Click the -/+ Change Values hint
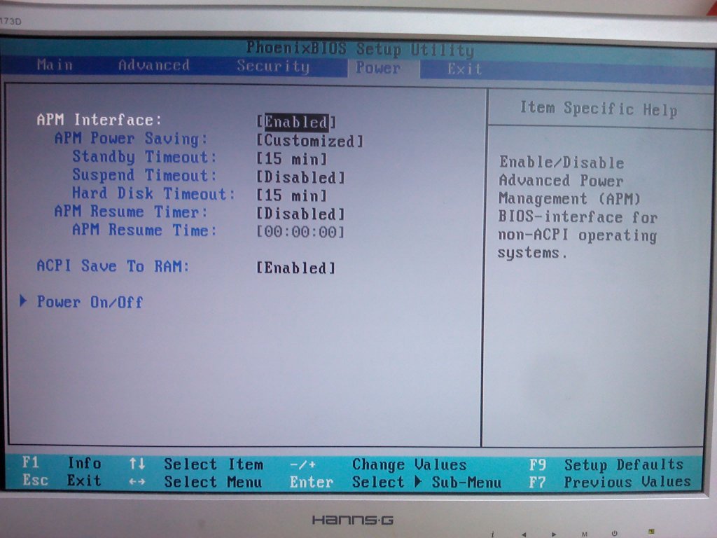The width and height of the screenshot is (717, 538). pyautogui.click(x=378, y=465)
